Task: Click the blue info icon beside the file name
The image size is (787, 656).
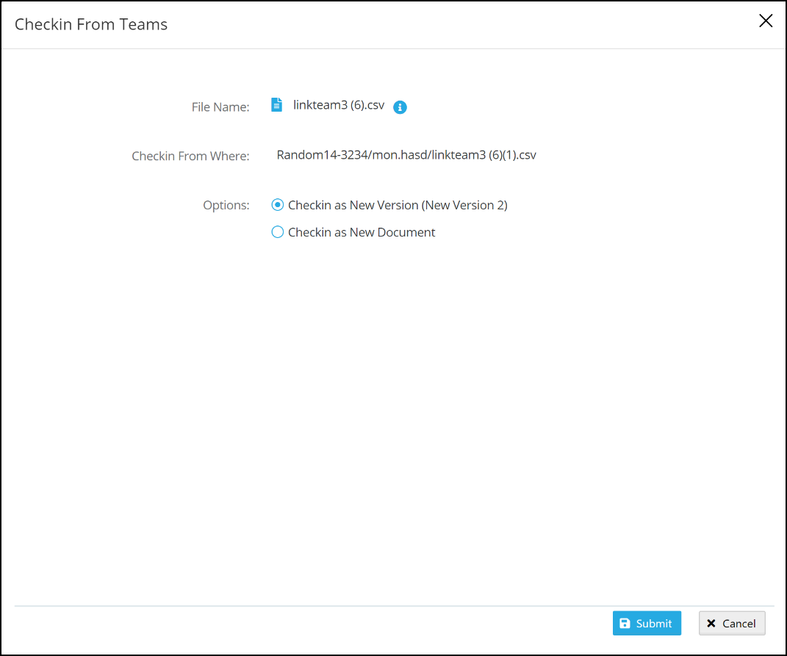Action: click(x=400, y=107)
